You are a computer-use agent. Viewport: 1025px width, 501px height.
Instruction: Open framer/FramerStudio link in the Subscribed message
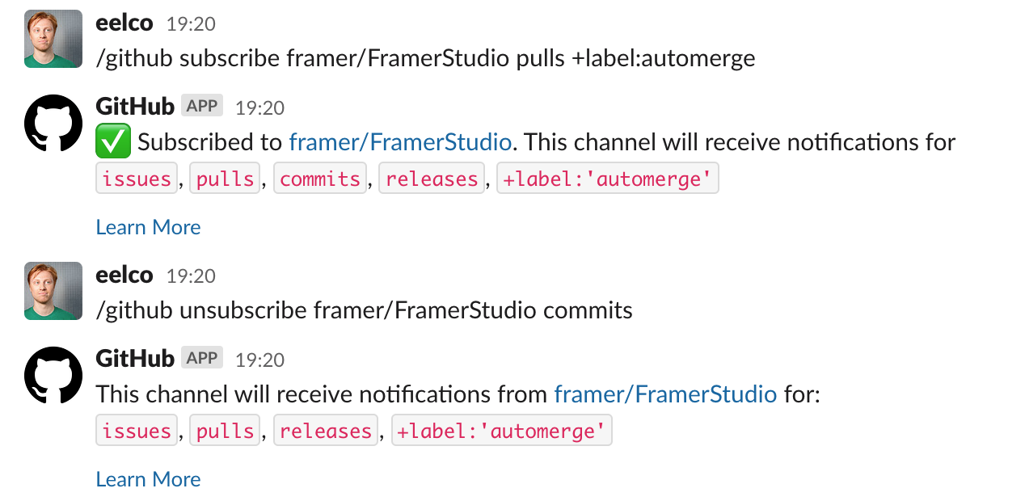tap(400, 143)
